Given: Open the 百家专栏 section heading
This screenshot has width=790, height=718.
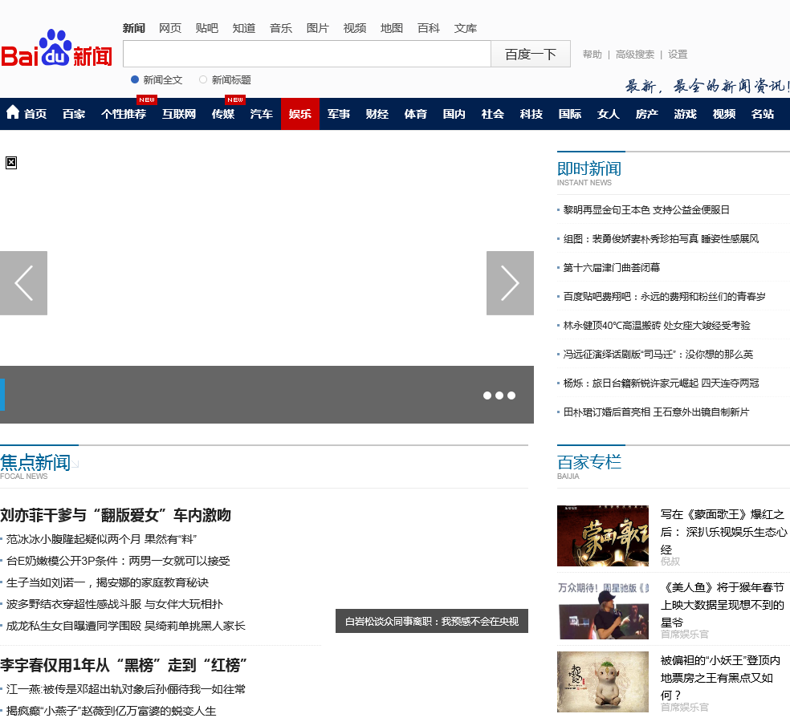Looking at the screenshot, I should tap(589, 462).
